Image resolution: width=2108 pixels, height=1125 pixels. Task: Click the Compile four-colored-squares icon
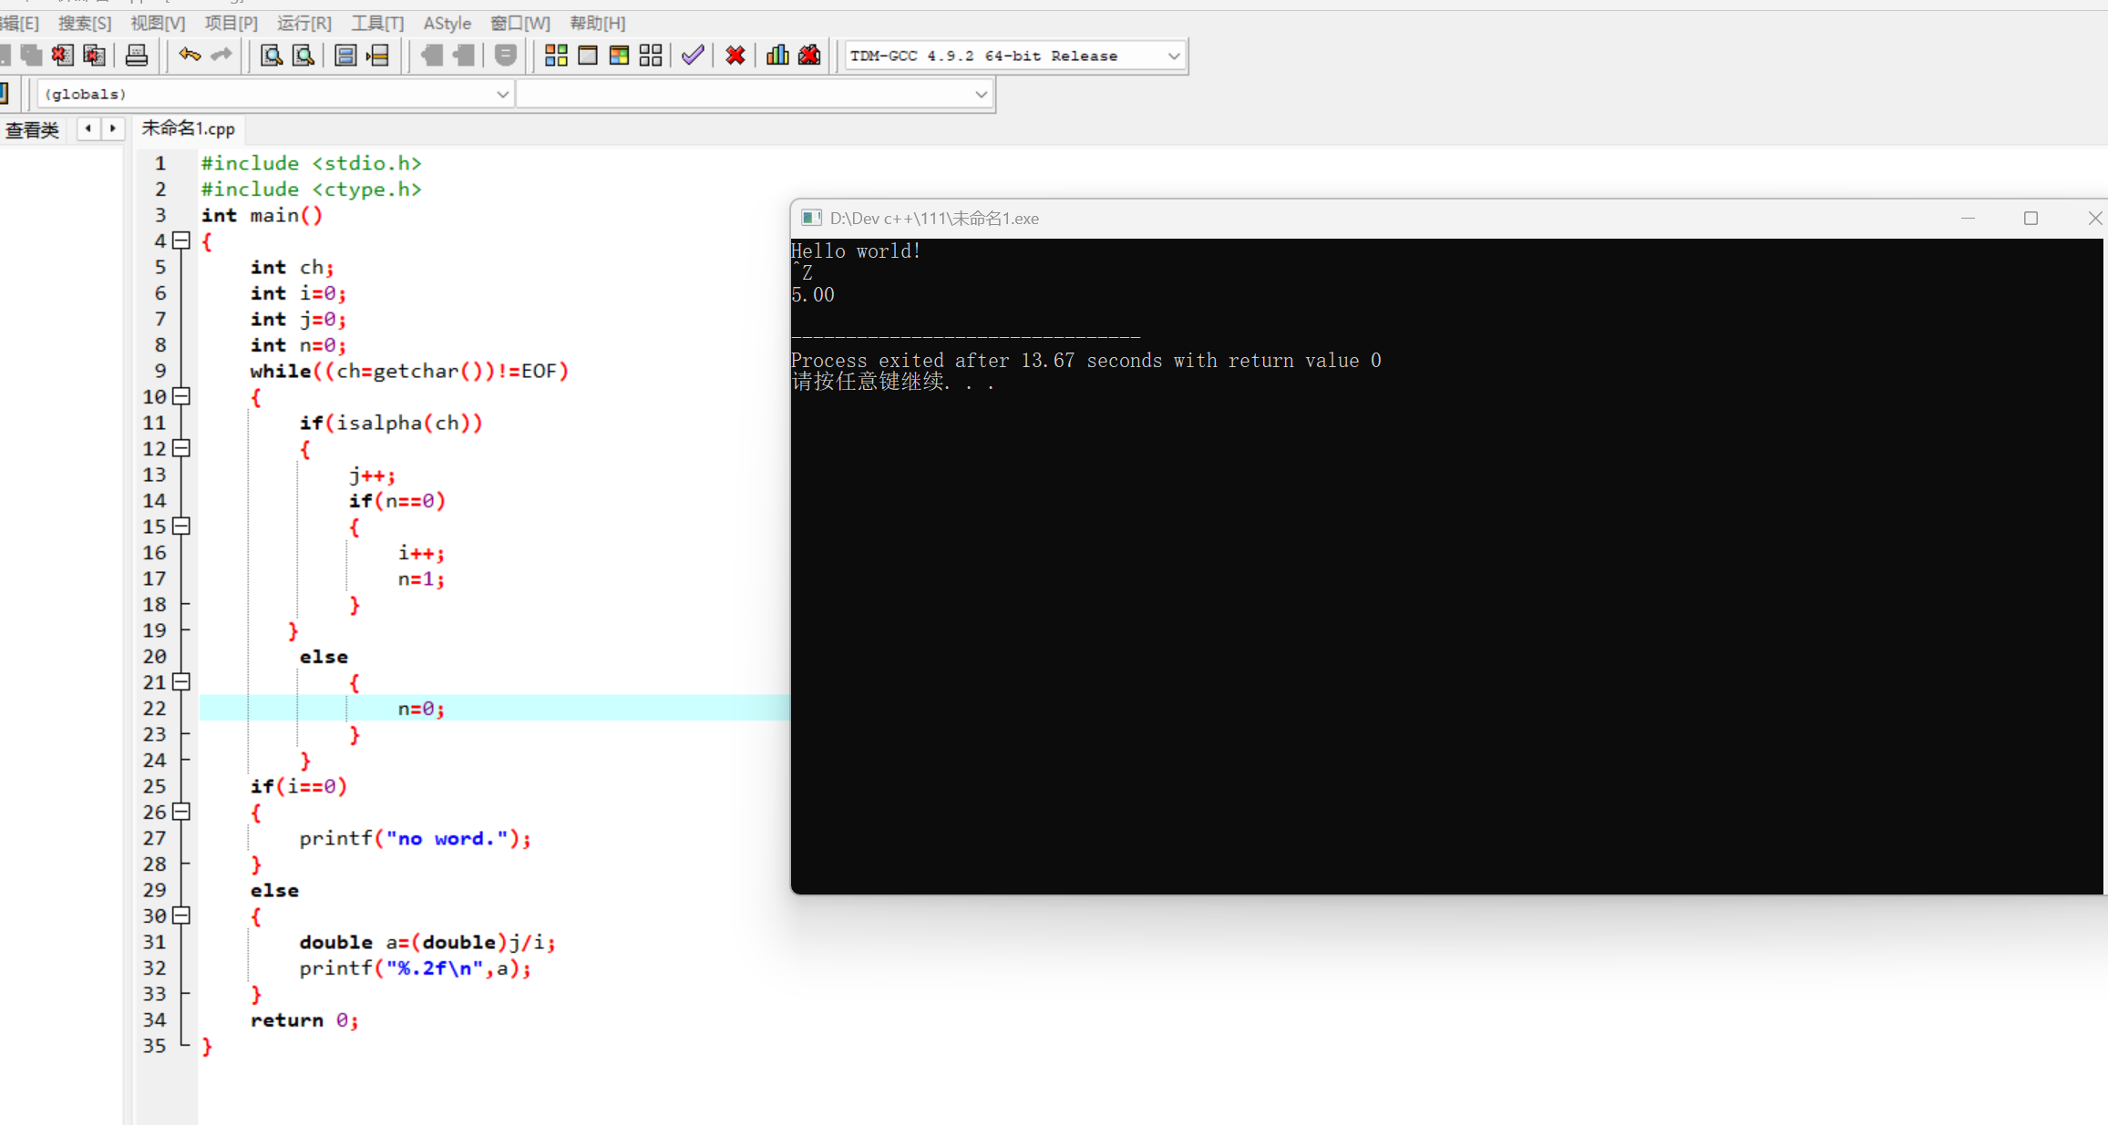tap(556, 56)
